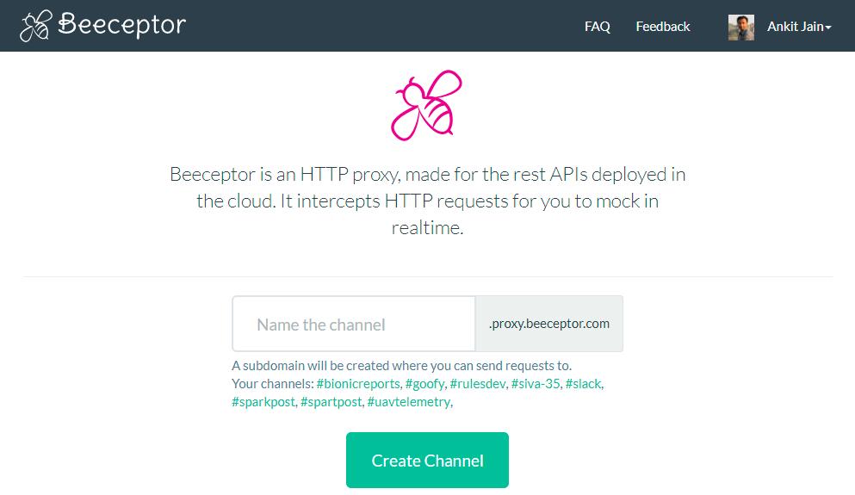
Task: Open the #goofy channel
Action: [424, 384]
